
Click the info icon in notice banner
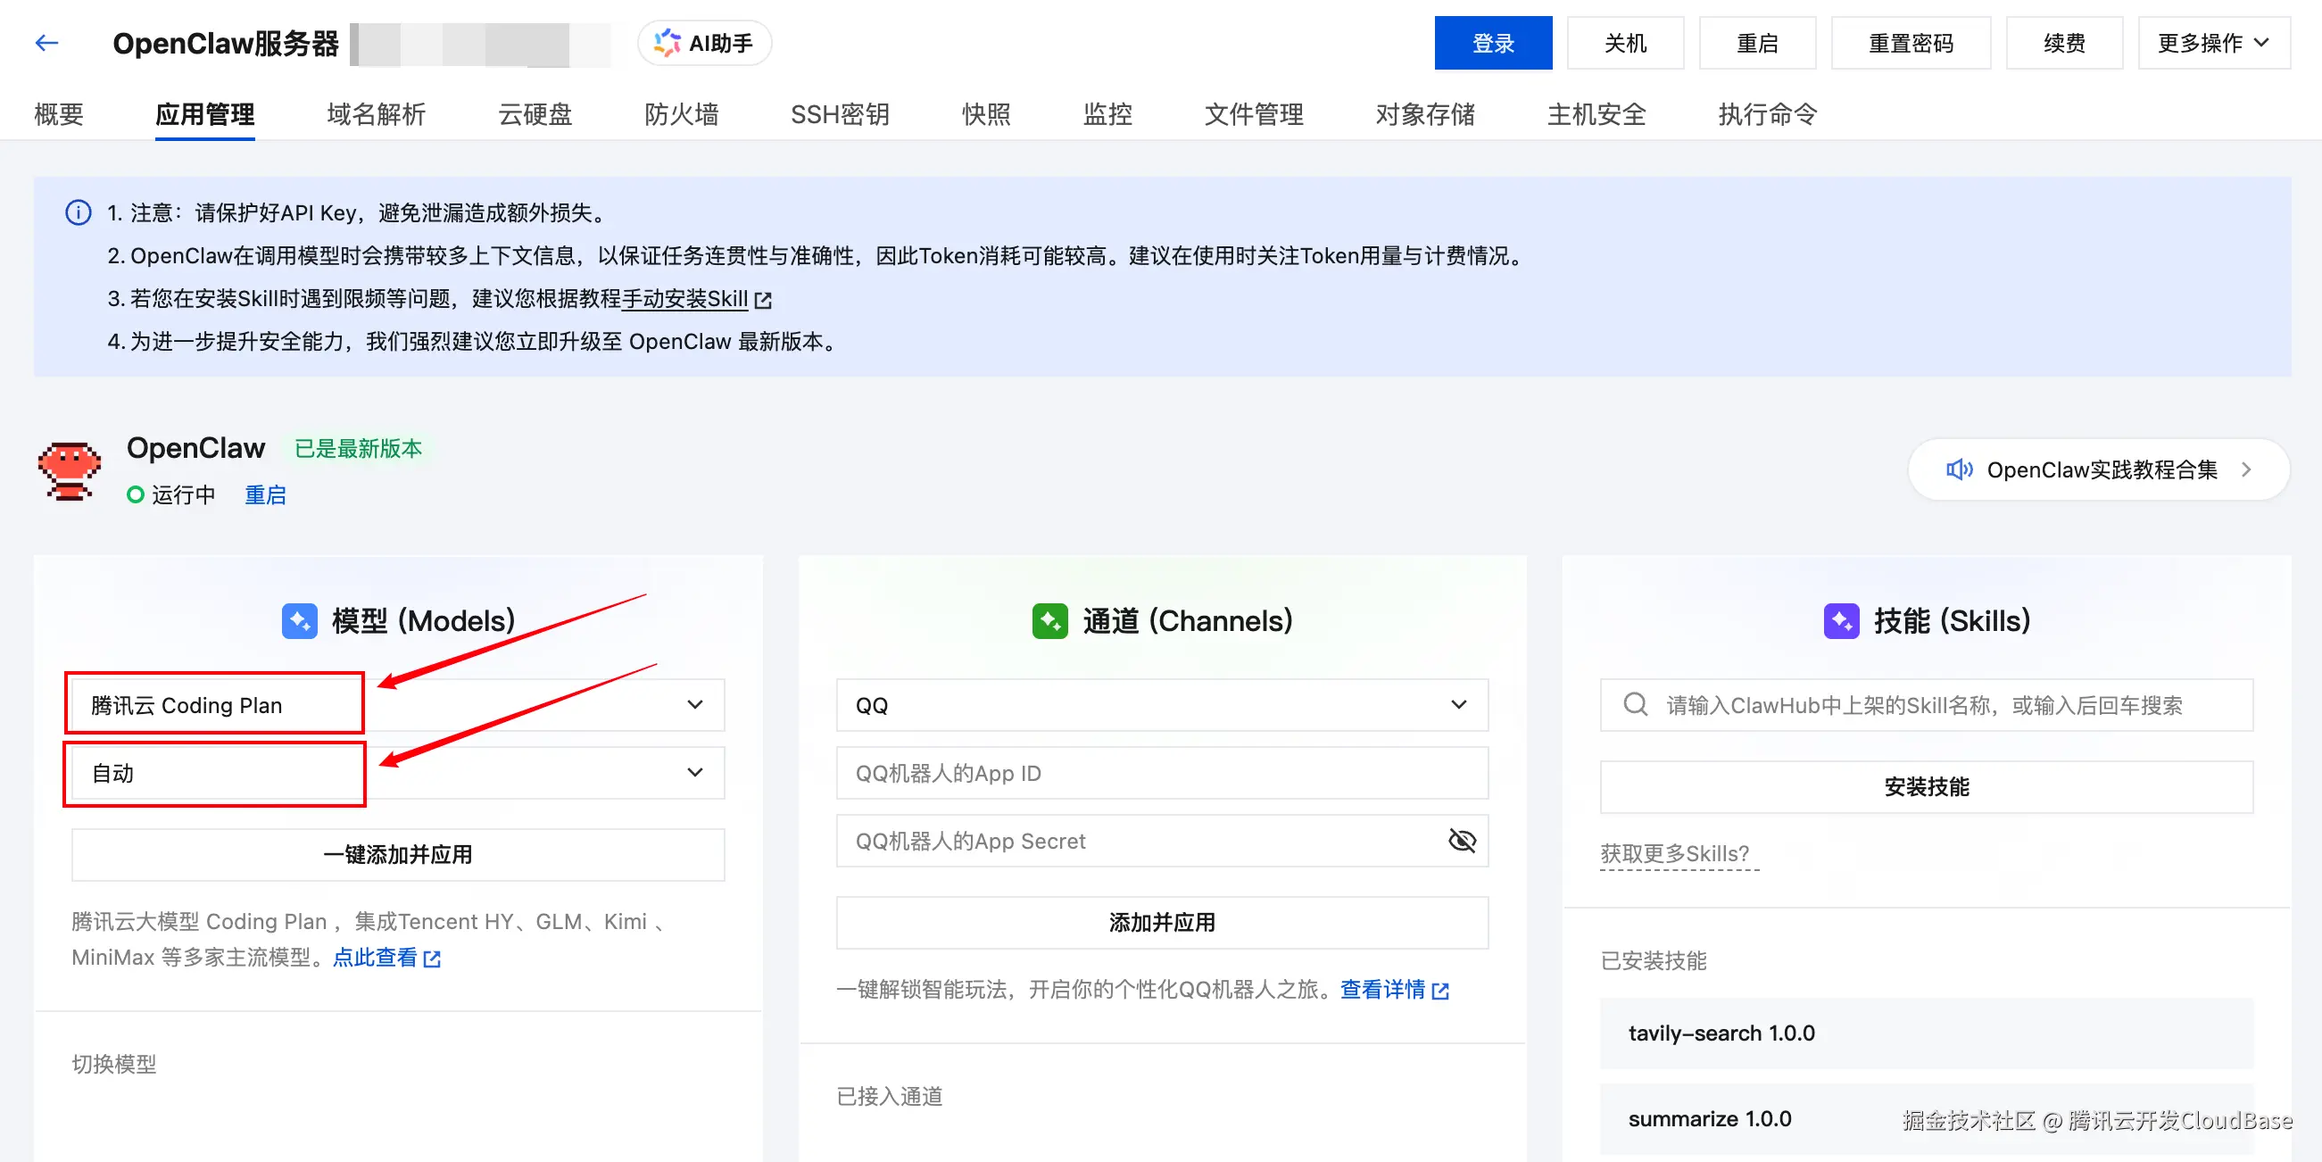79,212
